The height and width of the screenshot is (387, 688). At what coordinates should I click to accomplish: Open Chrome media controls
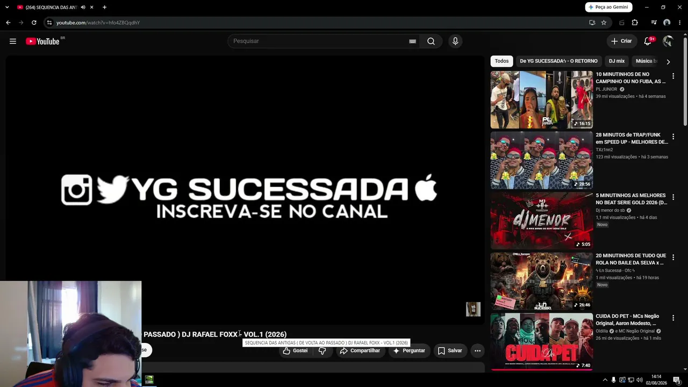654,23
